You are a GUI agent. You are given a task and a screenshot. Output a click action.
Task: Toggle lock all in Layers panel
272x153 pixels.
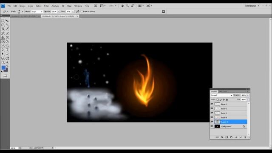pos(227,99)
